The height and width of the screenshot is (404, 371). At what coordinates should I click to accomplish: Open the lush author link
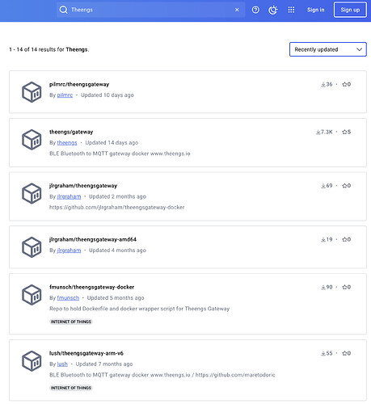(x=62, y=364)
